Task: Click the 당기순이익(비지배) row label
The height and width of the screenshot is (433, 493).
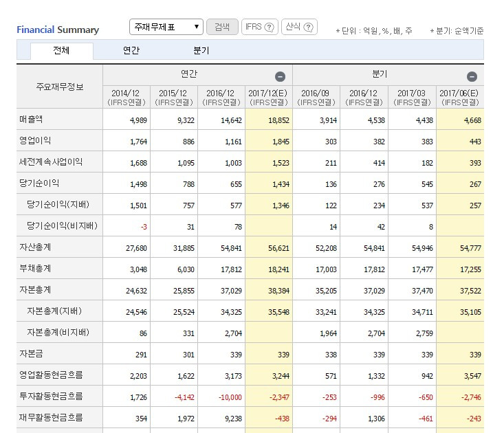Action: [x=62, y=225]
